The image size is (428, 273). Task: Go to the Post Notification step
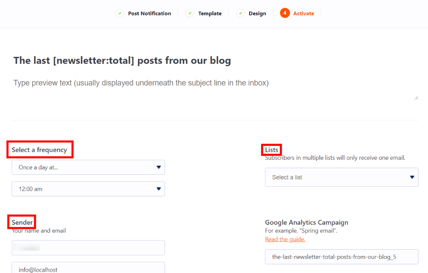(150, 13)
